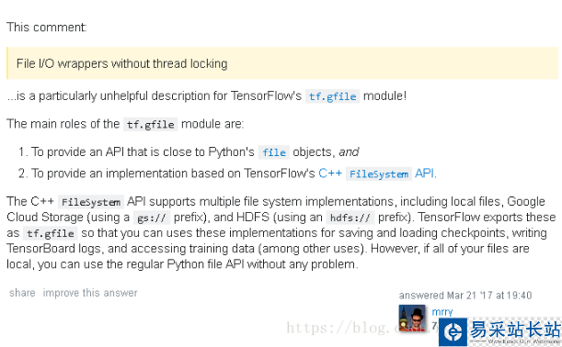Image resolution: width=562 pixels, height=347 pixels.
Task: Open the mrry username profile link
Action: point(442,311)
